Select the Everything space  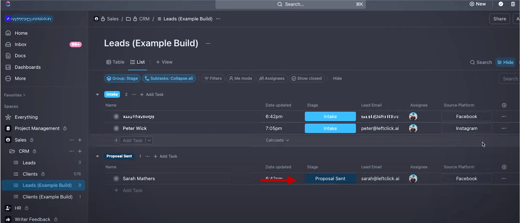click(26, 117)
